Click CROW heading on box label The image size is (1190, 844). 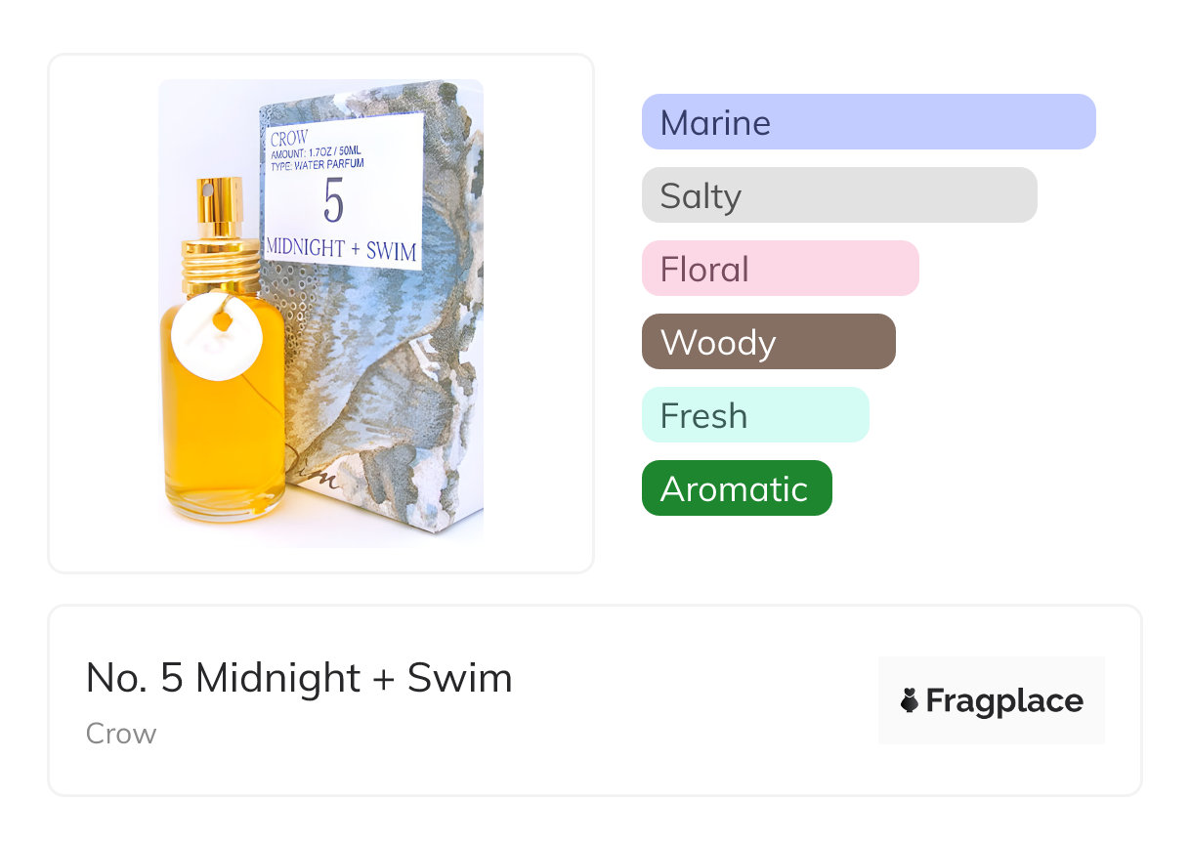[x=289, y=139]
